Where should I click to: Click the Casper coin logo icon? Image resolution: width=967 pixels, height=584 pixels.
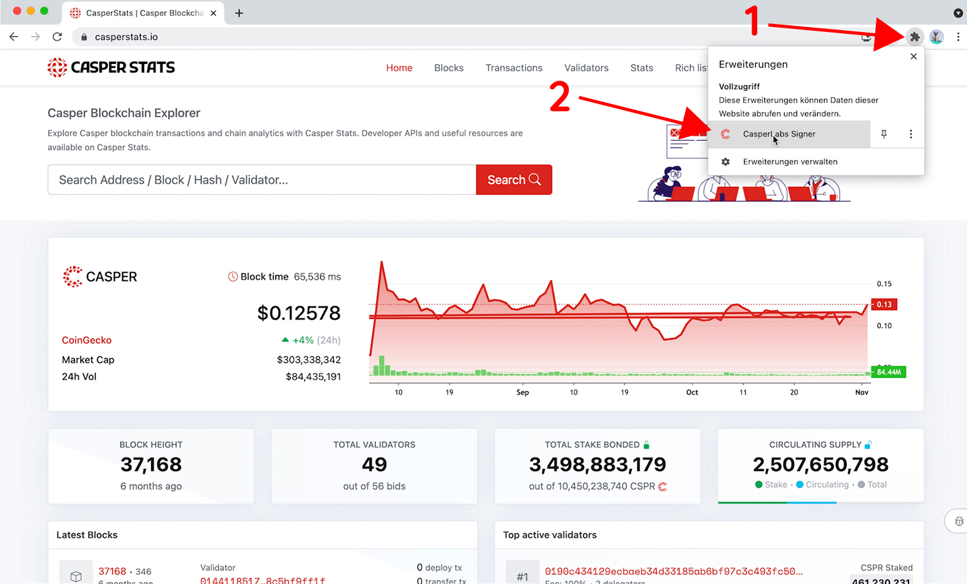click(72, 277)
